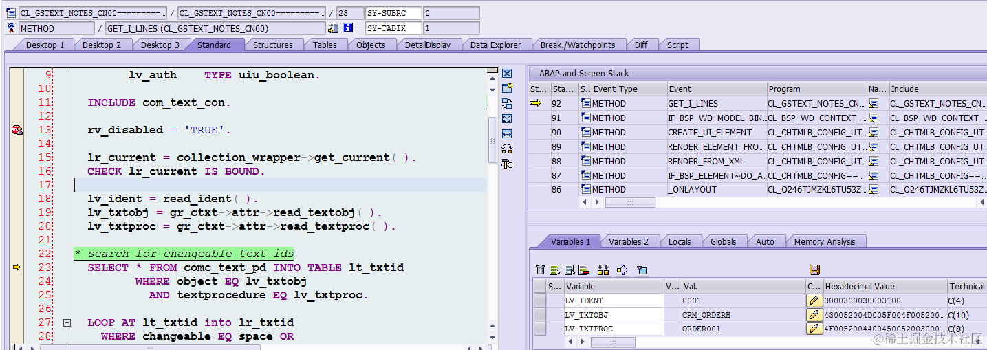Click the tool settings wrench icon
The image size is (987, 350).
507,164
